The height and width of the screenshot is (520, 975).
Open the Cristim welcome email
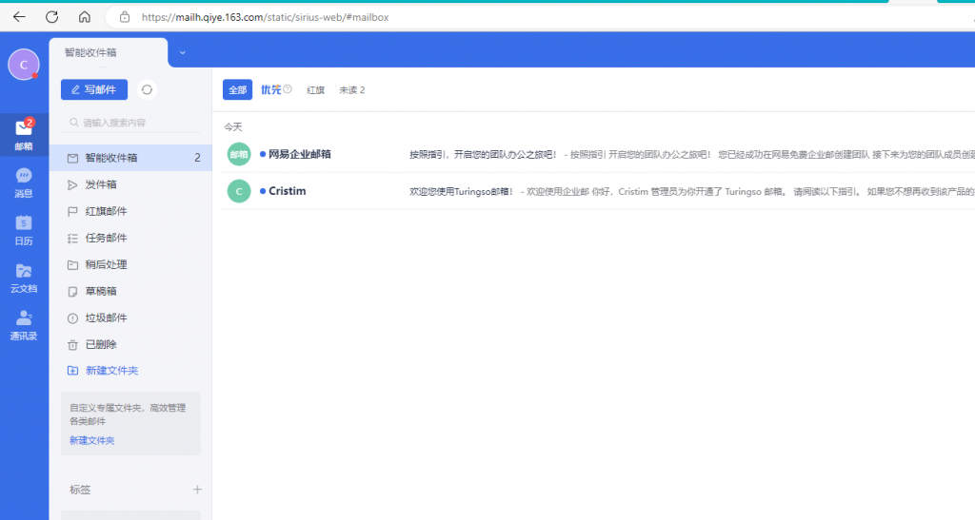(x=598, y=191)
